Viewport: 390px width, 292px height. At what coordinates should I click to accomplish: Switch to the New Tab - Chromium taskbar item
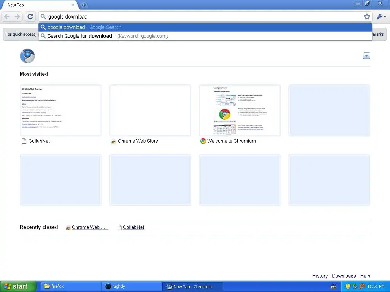192,286
